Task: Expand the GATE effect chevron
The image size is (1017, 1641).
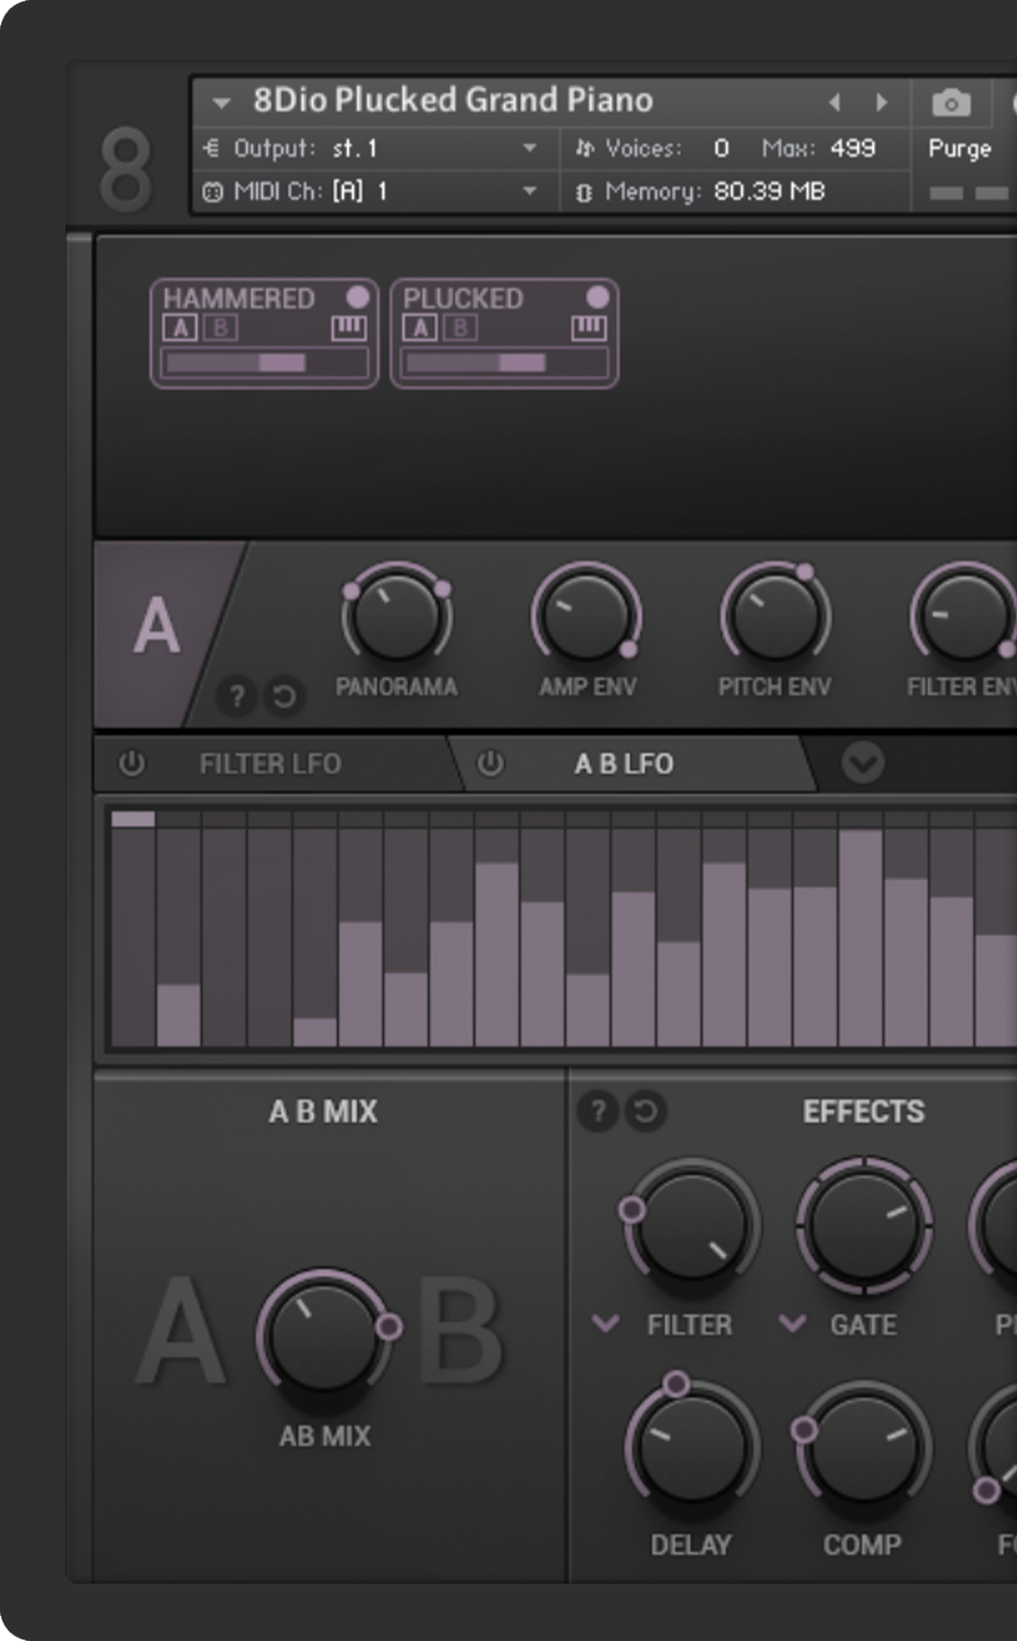Action: [792, 1324]
